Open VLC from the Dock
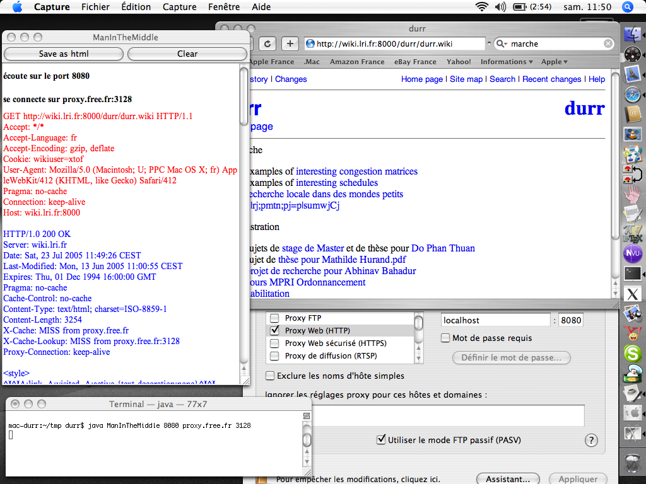The image size is (646, 484). (x=632, y=134)
